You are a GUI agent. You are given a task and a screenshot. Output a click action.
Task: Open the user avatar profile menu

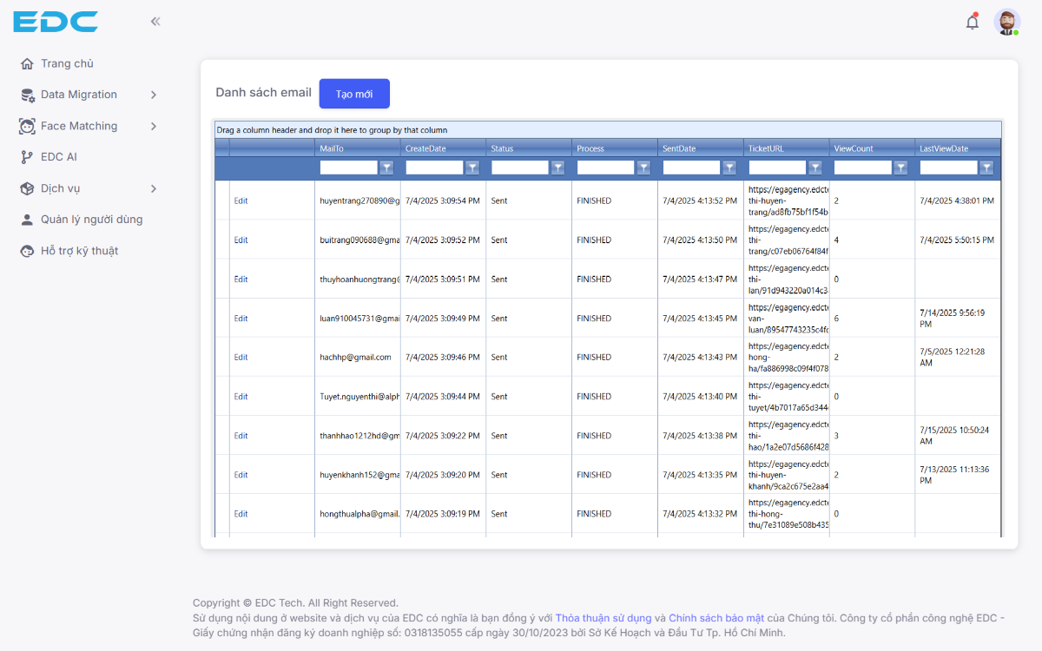[1006, 23]
